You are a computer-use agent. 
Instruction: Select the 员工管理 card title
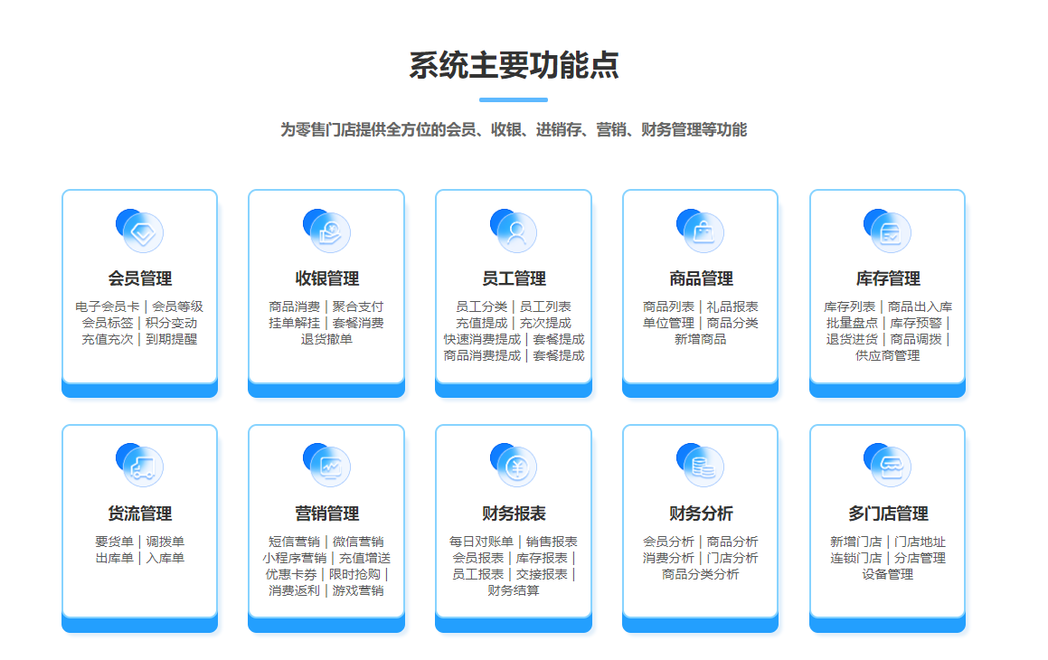point(514,278)
